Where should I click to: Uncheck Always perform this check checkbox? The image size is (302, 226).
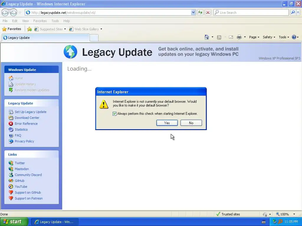coord(115,114)
